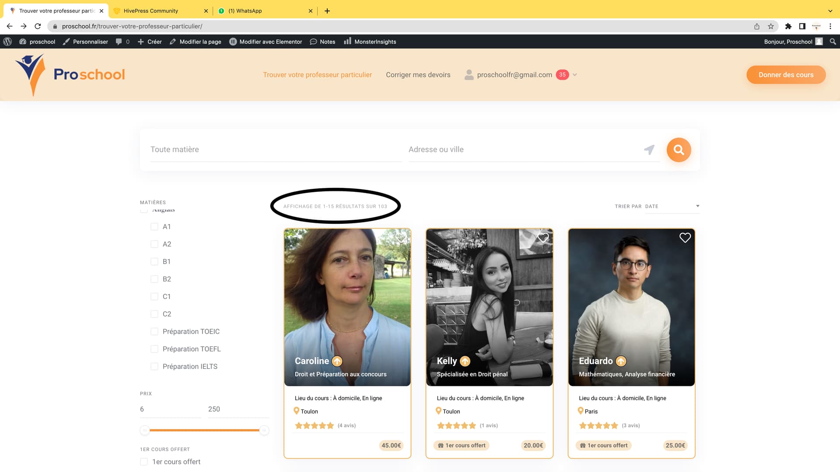Check the C2 level checkbox
This screenshot has width=840, height=472.
tap(154, 314)
